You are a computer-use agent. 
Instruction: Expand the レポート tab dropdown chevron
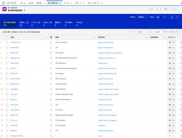(84, 3)
